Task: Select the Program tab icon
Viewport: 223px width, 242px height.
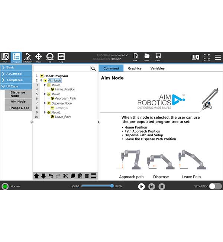Action: (x=16, y=57)
